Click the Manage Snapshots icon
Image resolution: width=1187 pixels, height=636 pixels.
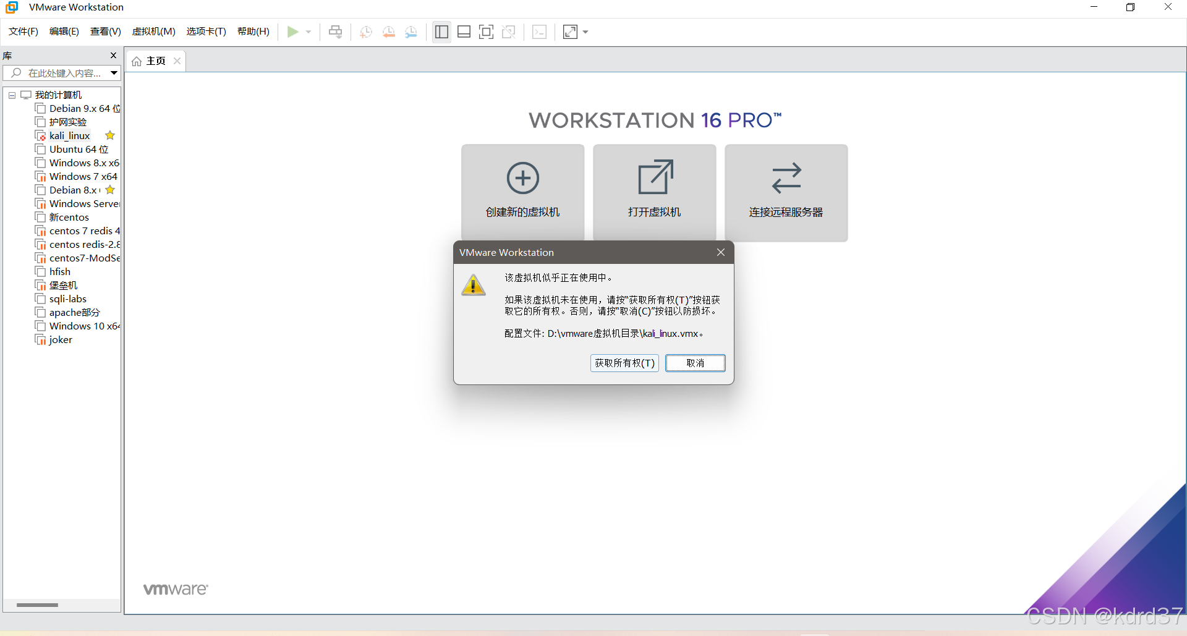point(411,32)
